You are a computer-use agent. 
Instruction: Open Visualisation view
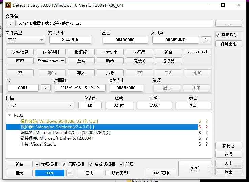[51, 61]
